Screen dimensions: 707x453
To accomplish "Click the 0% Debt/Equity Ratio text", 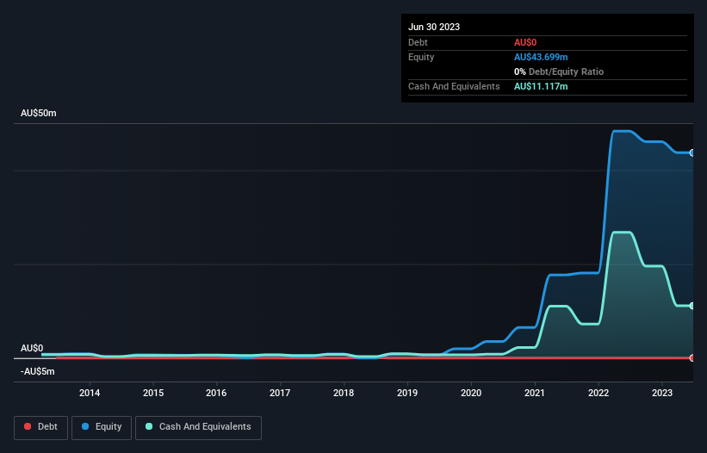I will tap(559, 71).
